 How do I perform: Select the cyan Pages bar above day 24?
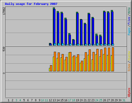(x=97, y=44)
